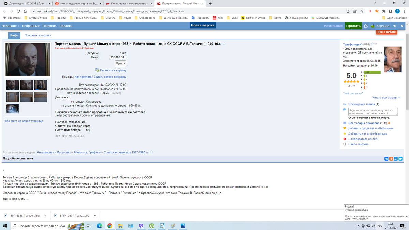409x230 pixels.
Task: Open Chrome profile avatar B
Action: (x=397, y=11)
